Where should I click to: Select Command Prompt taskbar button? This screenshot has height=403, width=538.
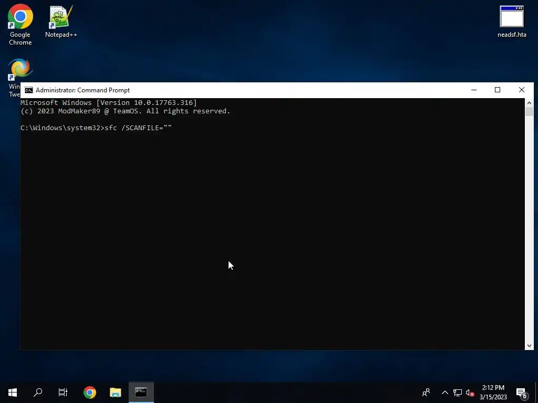coord(141,393)
